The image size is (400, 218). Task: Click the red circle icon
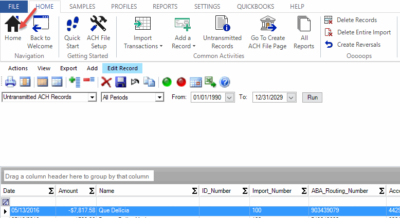point(181,82)
